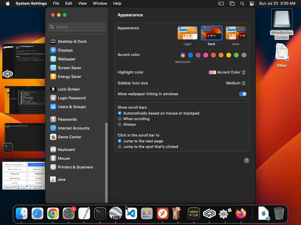This screenshot has width=301, height=225.
Task: Open Firefox from the Dock
Action: point(241,213)
